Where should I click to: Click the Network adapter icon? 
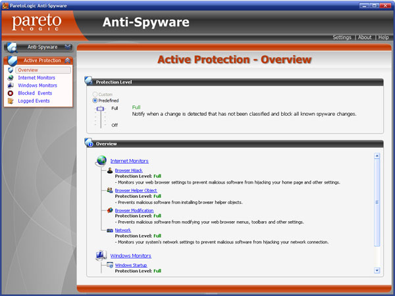(109, 230)
